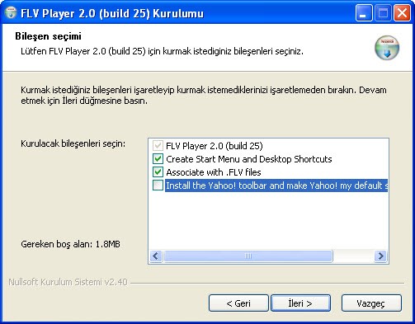The width and height of the screenshot is (415, 324).
Task: Click the Gereken boş alan: 1.8MB text
Action: pyautogui.click(x=70, y=244)
